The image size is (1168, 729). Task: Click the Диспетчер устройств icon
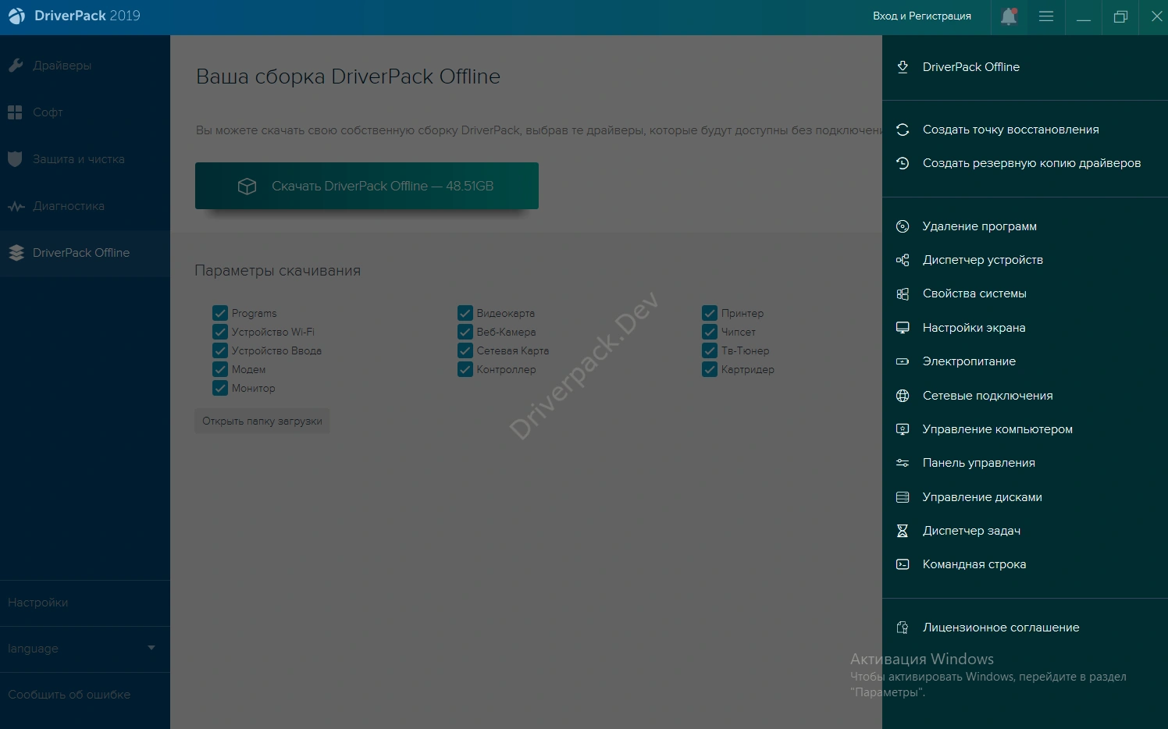(x=903, y=260)
